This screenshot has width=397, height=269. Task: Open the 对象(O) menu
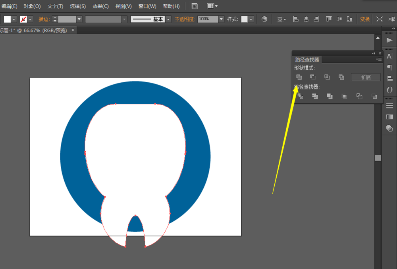tap(32, 6)
